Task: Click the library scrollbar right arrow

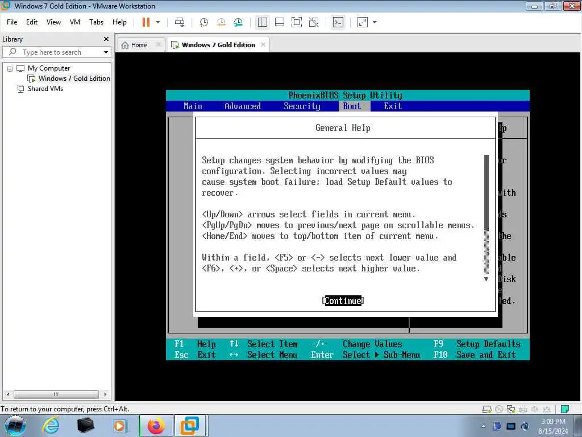Action: tap(105, 394)
